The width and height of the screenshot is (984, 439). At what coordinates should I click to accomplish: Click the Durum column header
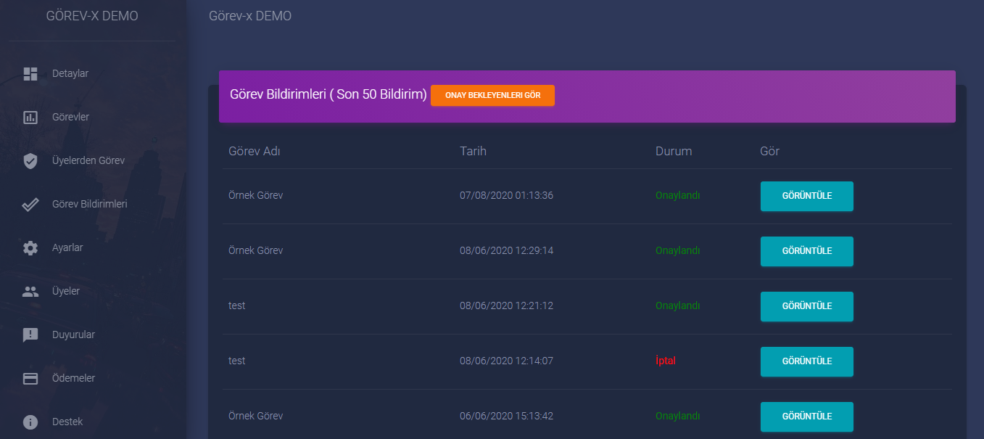(x=674, y=152)
